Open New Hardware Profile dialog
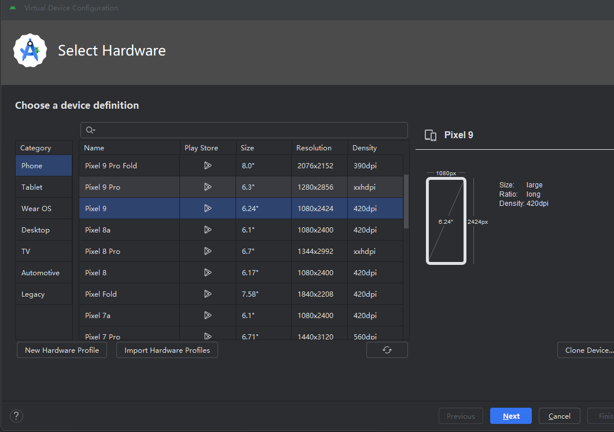The width and height of the screenshot is (614, 432). [x=62, y=350]
